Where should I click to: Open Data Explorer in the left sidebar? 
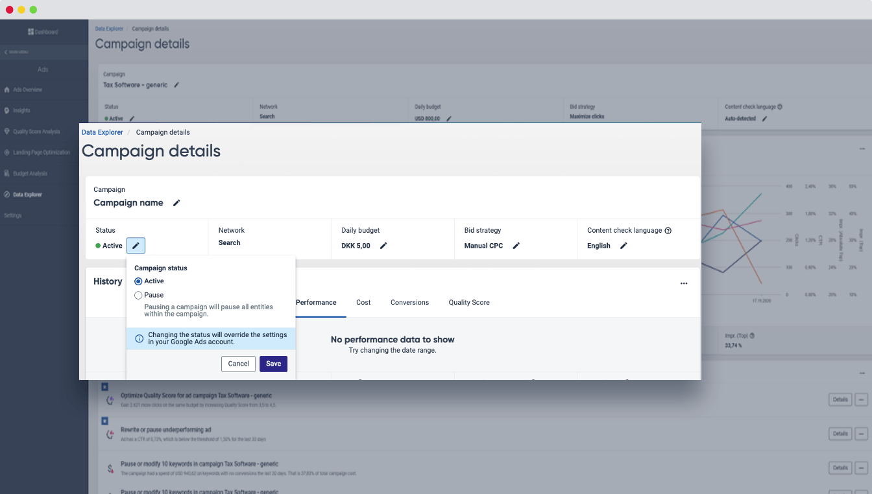tap(27, 194)
